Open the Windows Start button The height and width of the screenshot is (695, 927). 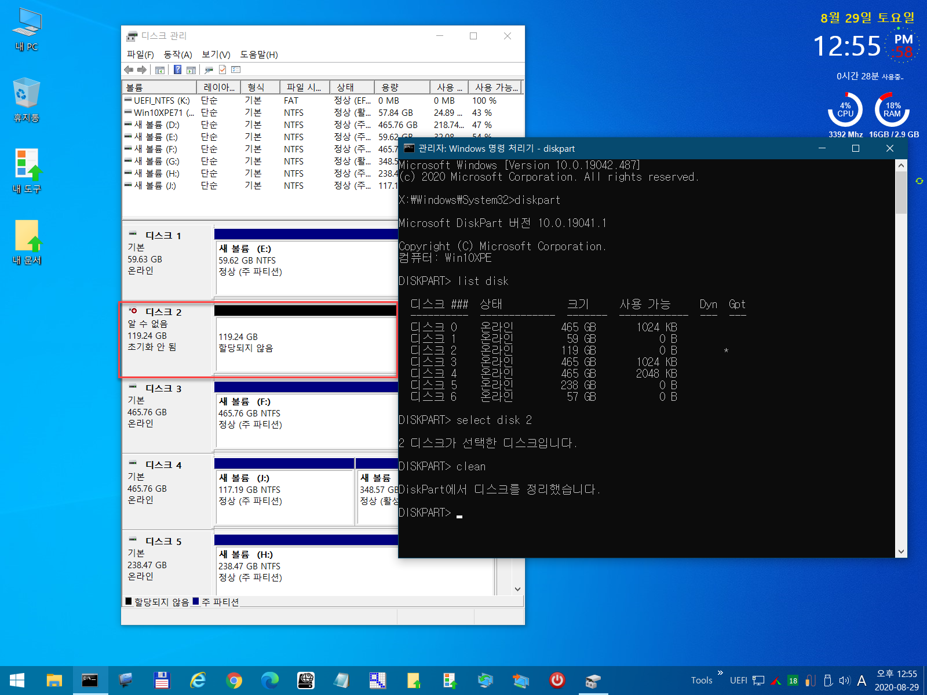point(17,681)
